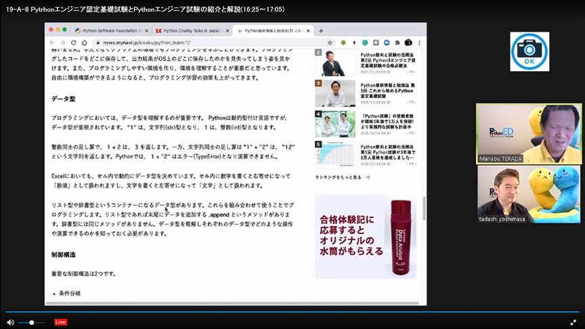The width and height of the screenshot is (585, 329).
Task: Click the green circle extension icon
Action: 343,43
